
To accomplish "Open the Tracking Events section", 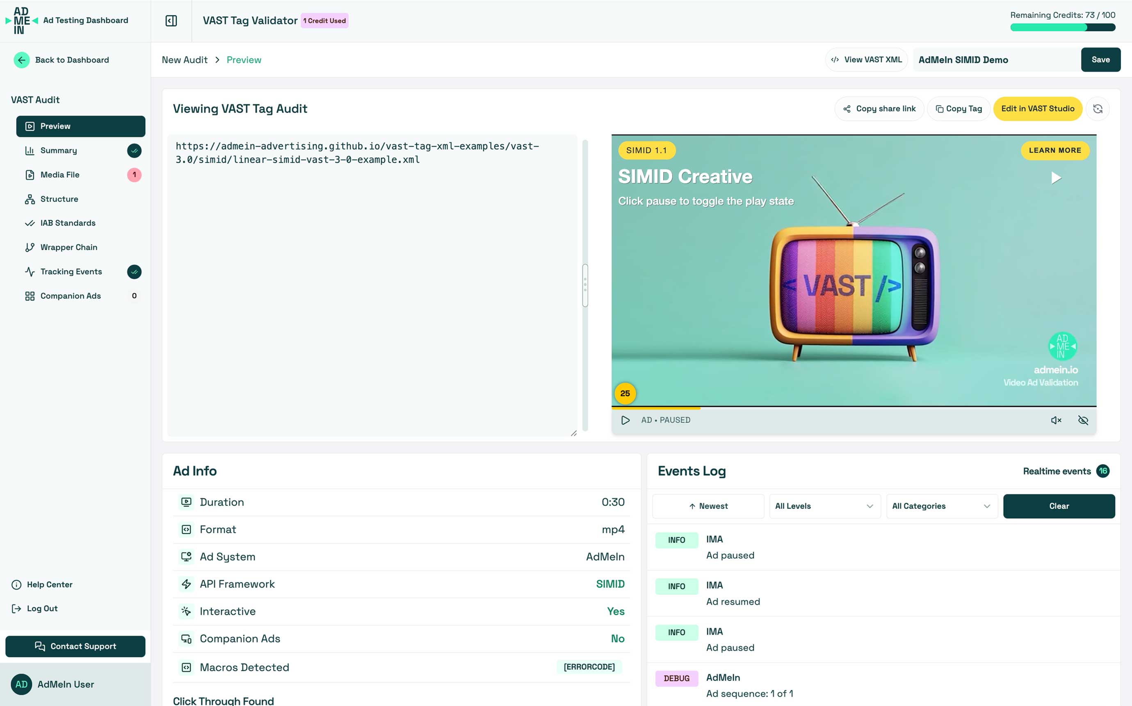I will [81, 272].
